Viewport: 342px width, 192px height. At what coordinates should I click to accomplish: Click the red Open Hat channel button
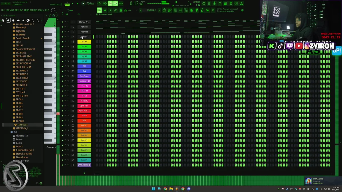point(84,106)
